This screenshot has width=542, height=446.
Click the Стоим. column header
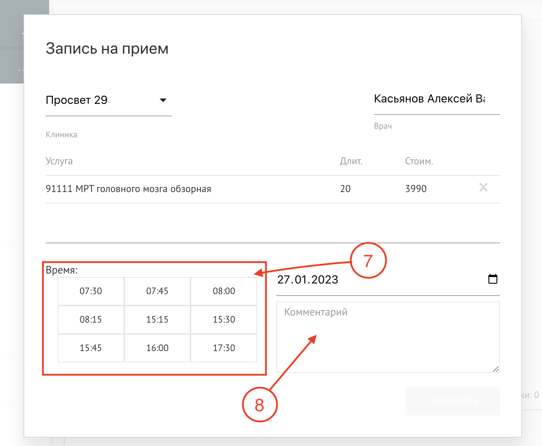[419, 161]
